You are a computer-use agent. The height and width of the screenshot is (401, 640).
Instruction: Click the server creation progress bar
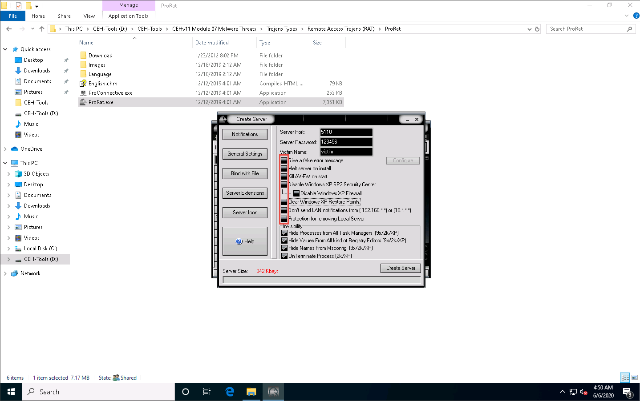point(321,280)
